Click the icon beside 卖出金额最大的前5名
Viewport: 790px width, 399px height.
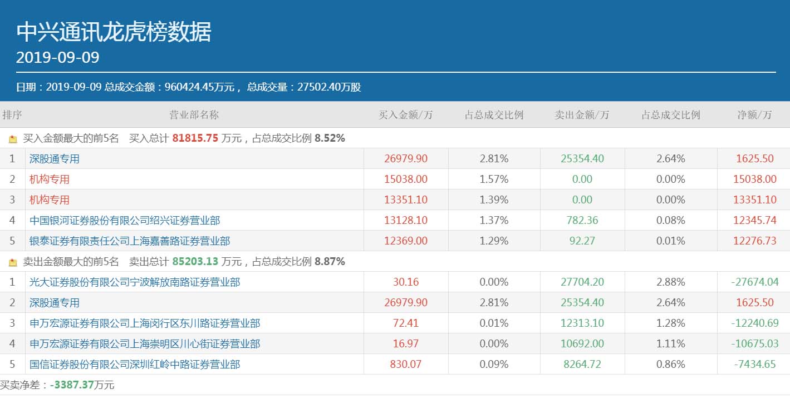(x=13, y=262)
